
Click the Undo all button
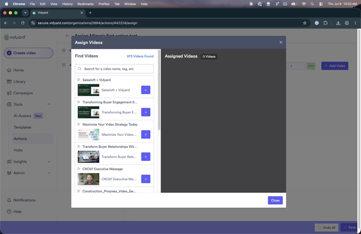pyautogui.click(x=327, y=227)
